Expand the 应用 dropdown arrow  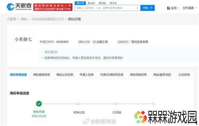coord(178,8)
